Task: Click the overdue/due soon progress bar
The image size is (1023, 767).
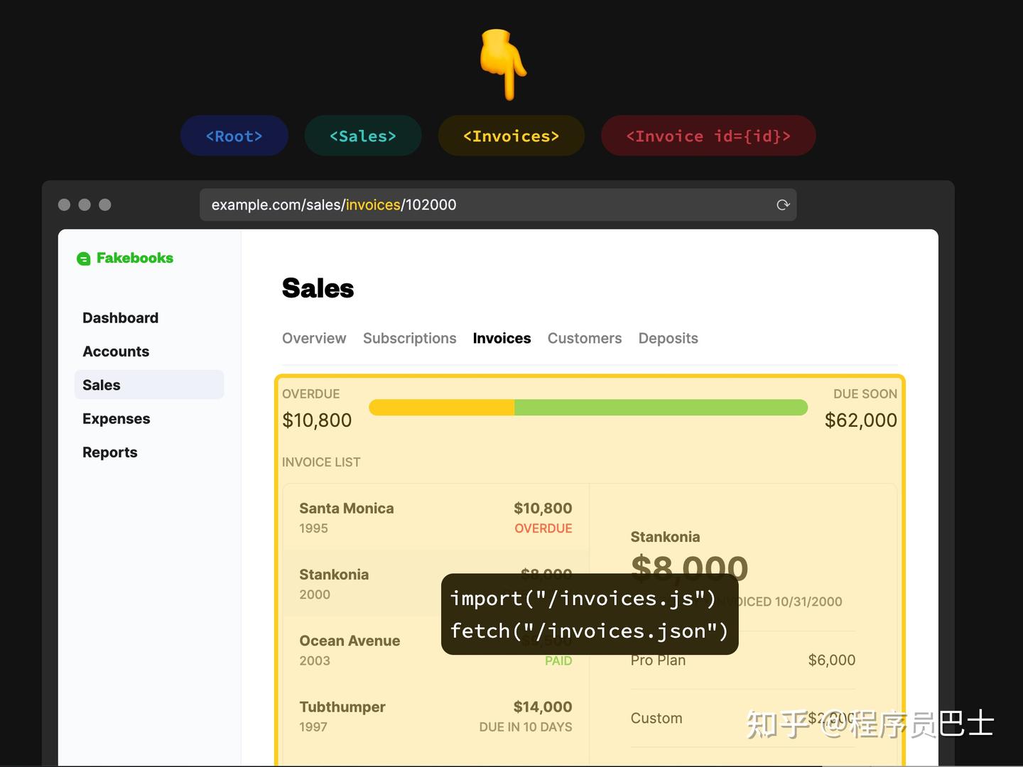Action: [588, 408]
